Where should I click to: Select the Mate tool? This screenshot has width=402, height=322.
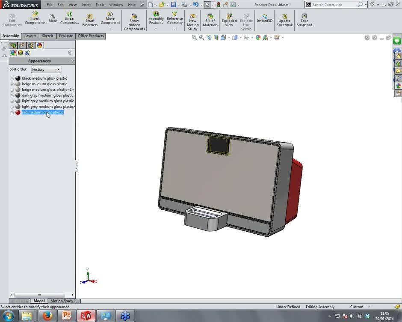click(52, 19)
